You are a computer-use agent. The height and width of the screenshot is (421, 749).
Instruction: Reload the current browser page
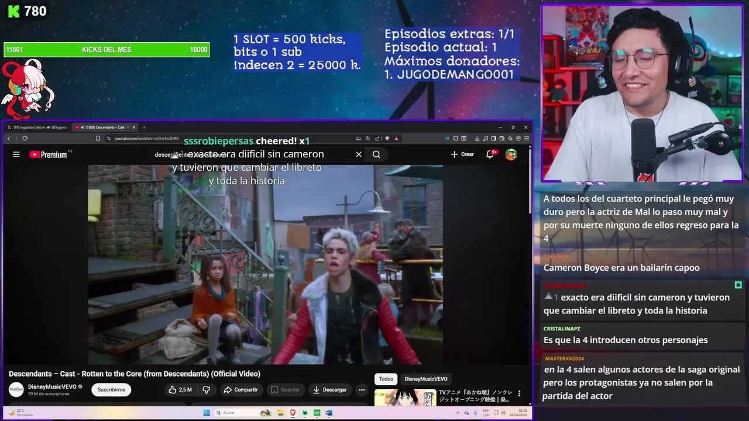[x=25, y=139]
